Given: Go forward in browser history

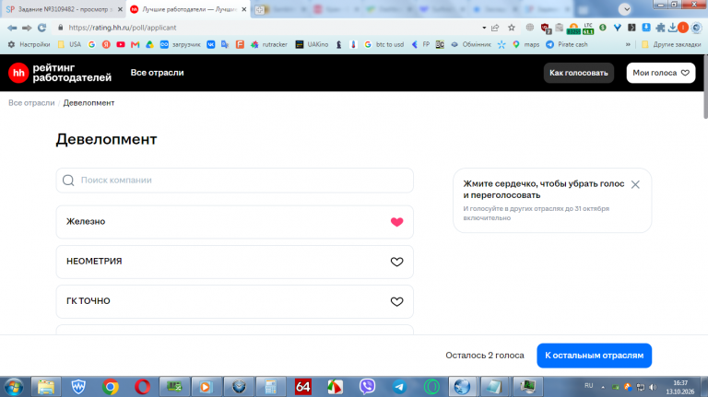Looking at the screenshot, I should click(27, 28).
